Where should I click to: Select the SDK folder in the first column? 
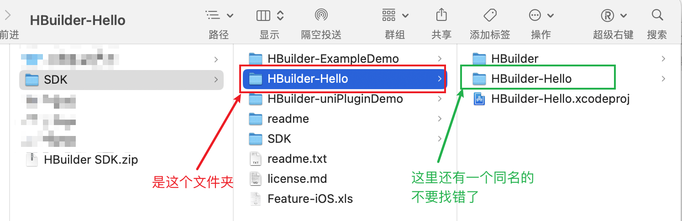click(121, 80)
